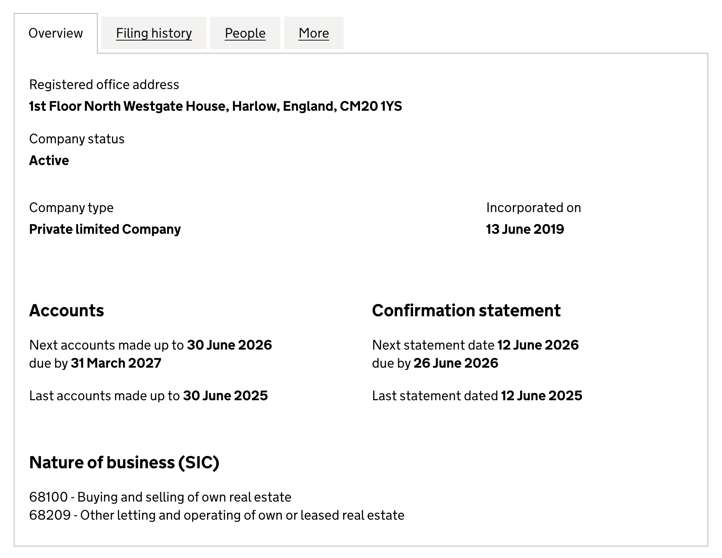The height and width of the screenshot is (558, 722).
Task: Click next statement date 12 June 2026
Action: pos(538,345)
